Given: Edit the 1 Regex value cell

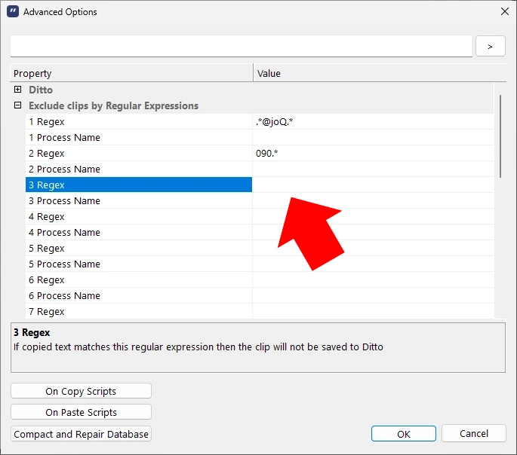Looking at the screenshot, I should click(373, 121).
